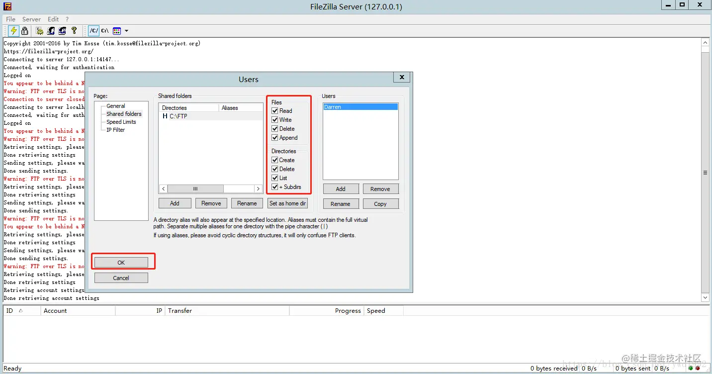This screenshot has width=712, height=374.
Task: Open the Edit menu
Action: [x=53, y=19]
